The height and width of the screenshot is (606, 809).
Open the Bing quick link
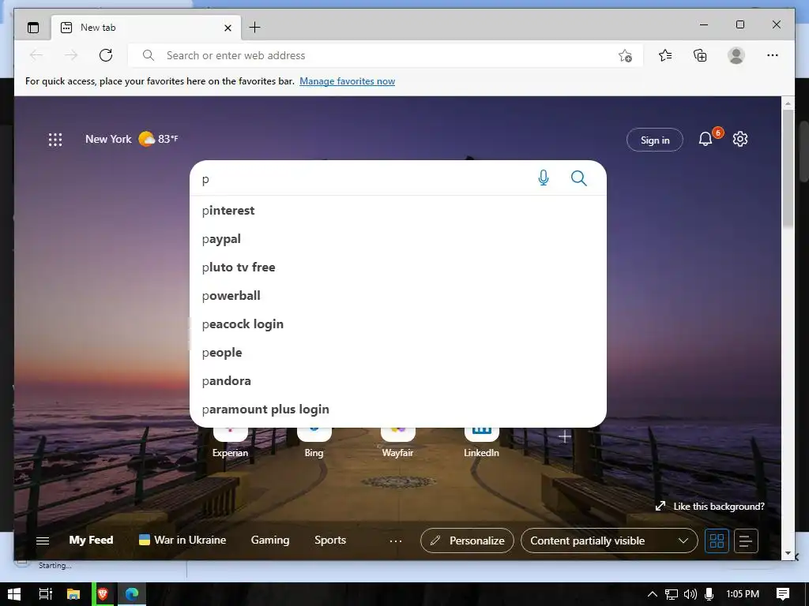click(314, 442)
